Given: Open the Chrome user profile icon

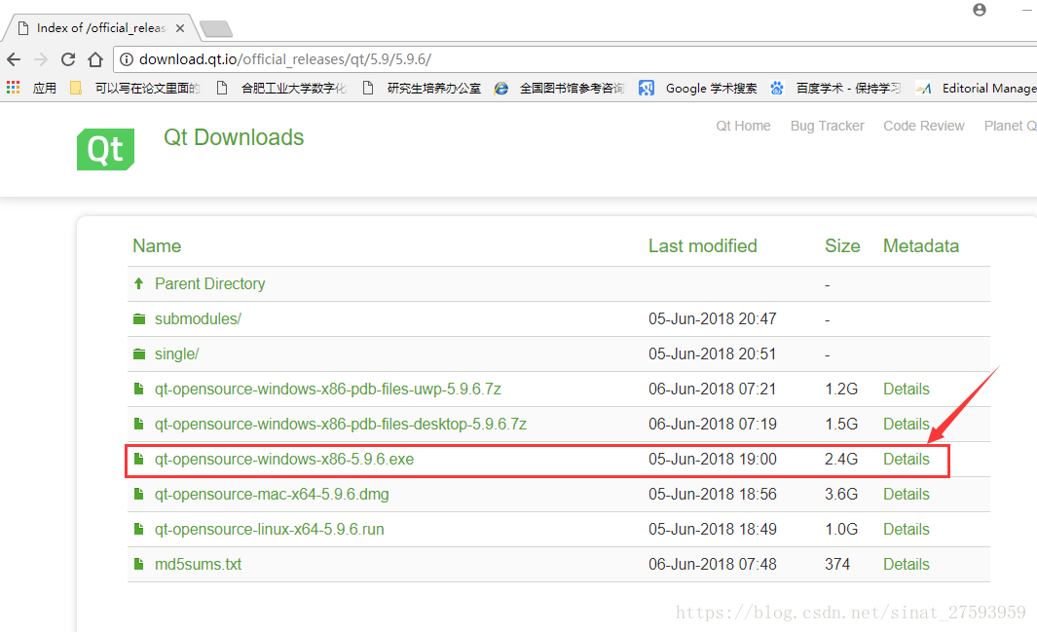Looking at the screenshot, I should point(980,10).
